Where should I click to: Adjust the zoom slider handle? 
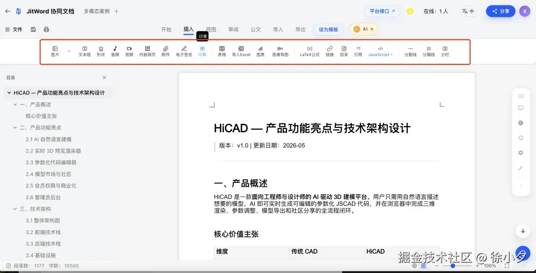click(453, 266)
